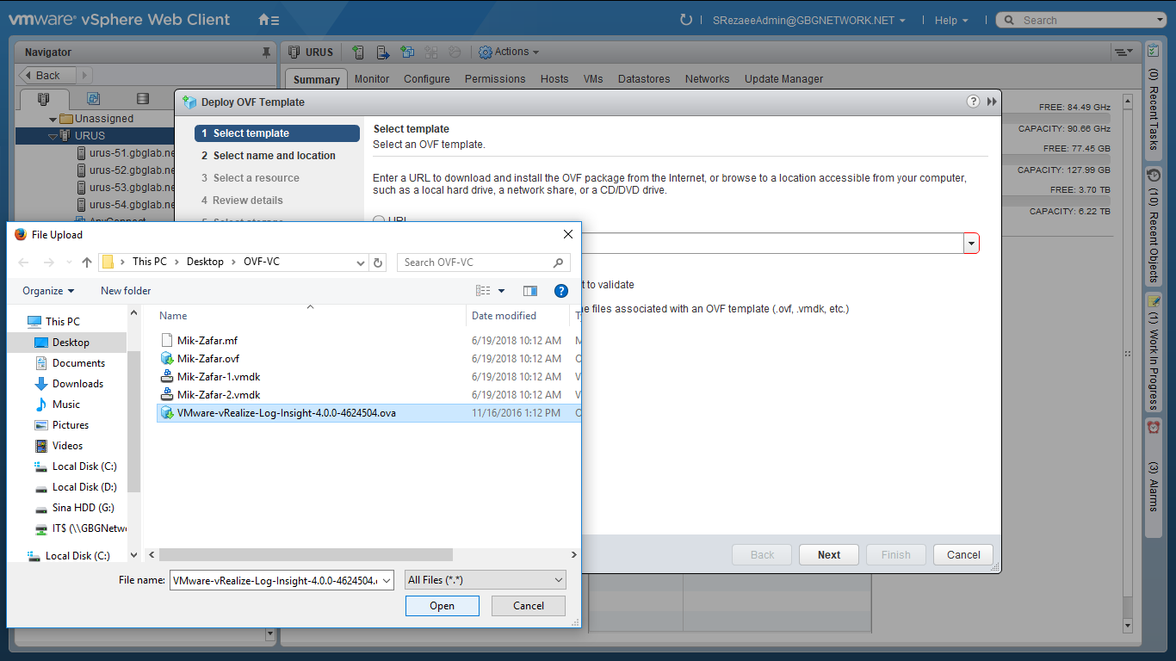Click the vSphere Home menu icon

point(269,20)
